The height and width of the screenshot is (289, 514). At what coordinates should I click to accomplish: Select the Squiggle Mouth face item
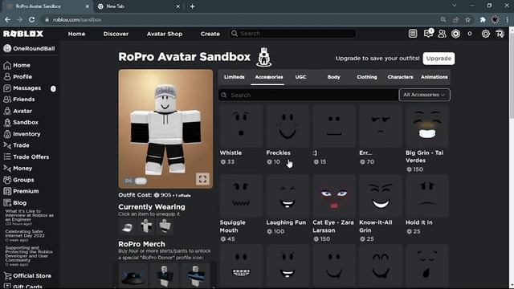click(x=241, y=196)
